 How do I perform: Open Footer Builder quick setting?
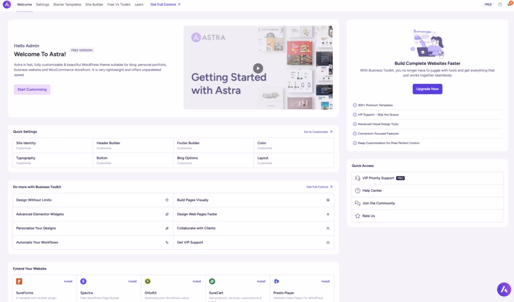tap(213, 145)
